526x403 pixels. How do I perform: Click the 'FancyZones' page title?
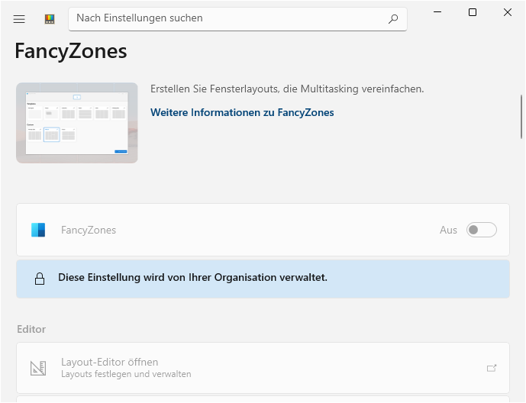pyautogui.click(x=71, y=51)
